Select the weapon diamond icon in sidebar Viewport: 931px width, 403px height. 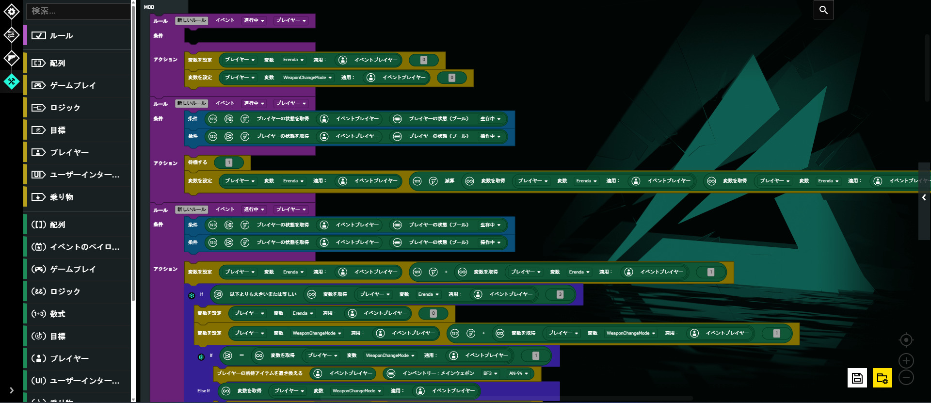(x=12, y=58)
